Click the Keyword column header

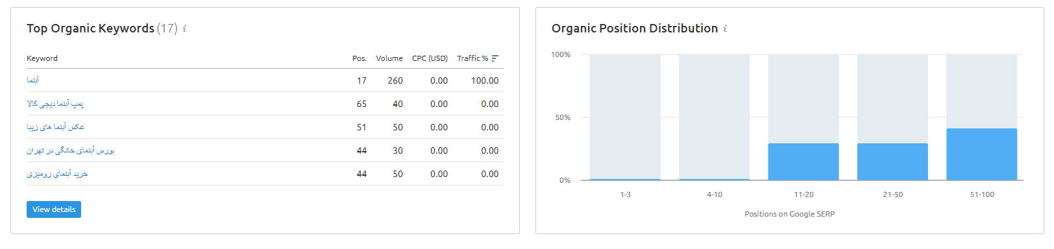42,58
